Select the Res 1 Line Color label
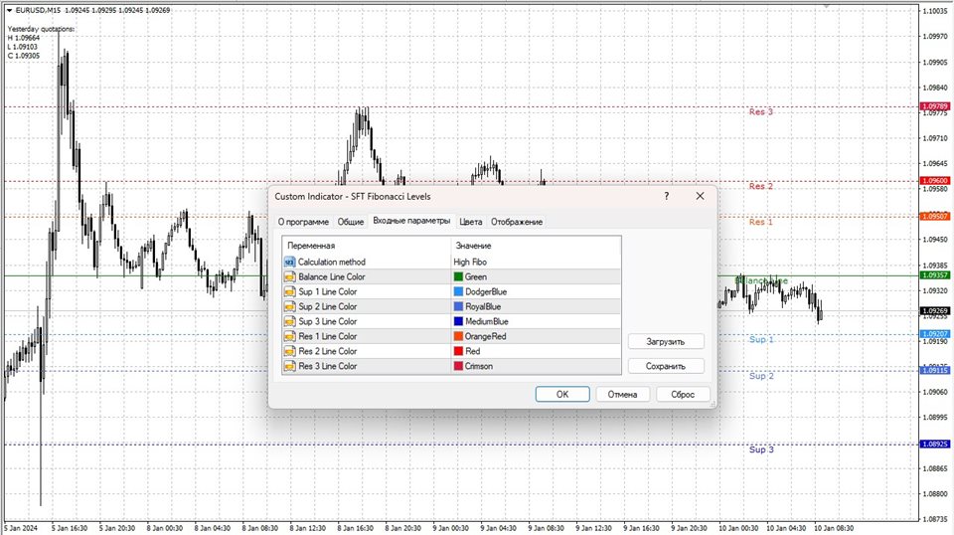 pyautogui.click(x=327, y=336)
